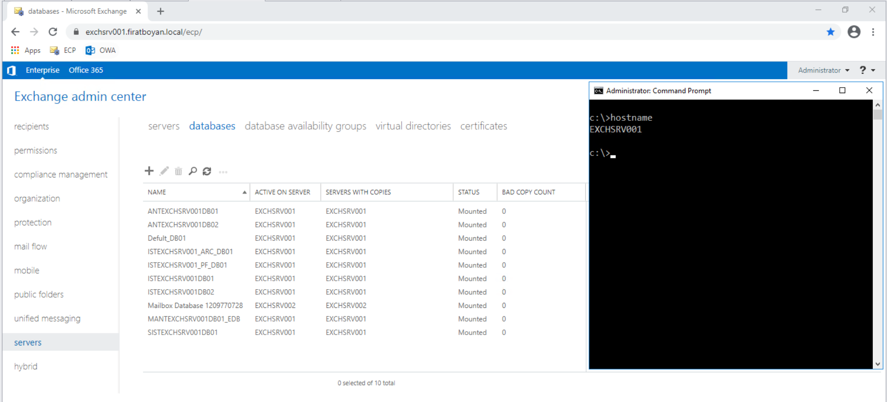Go back in browser
Viewport: 887px width, 402px height.
pos(15,32)
